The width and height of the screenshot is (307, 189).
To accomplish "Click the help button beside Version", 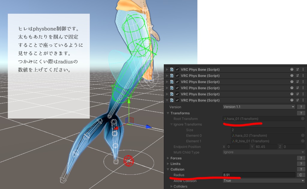I will pyautogui.click(x=301, y=107).
